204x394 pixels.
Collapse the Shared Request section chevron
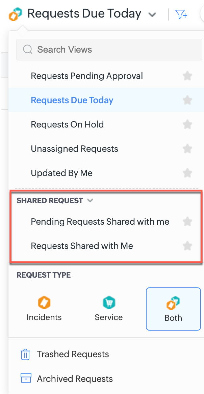(x=90, y=200)
